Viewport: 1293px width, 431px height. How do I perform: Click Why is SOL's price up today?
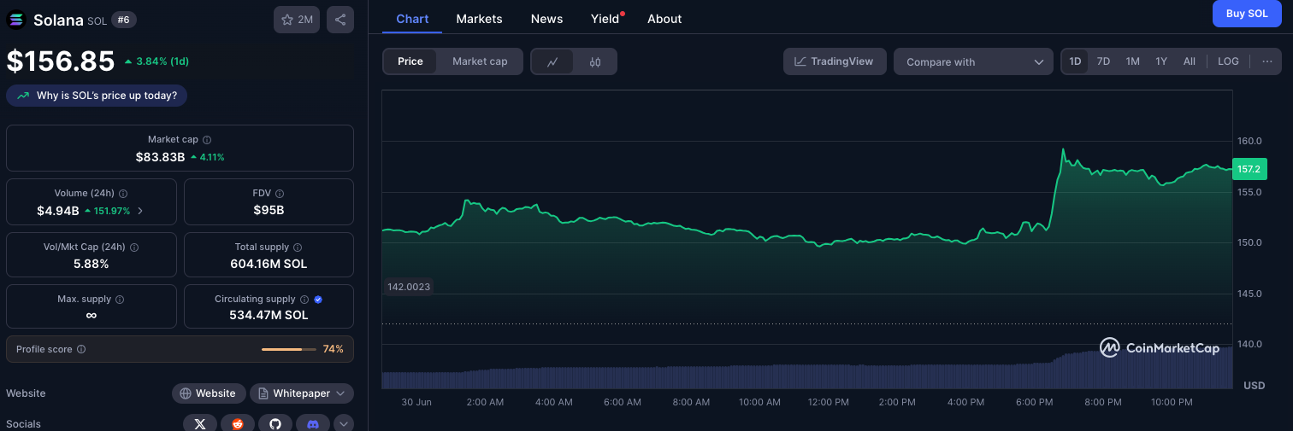(x=97, y=96)
